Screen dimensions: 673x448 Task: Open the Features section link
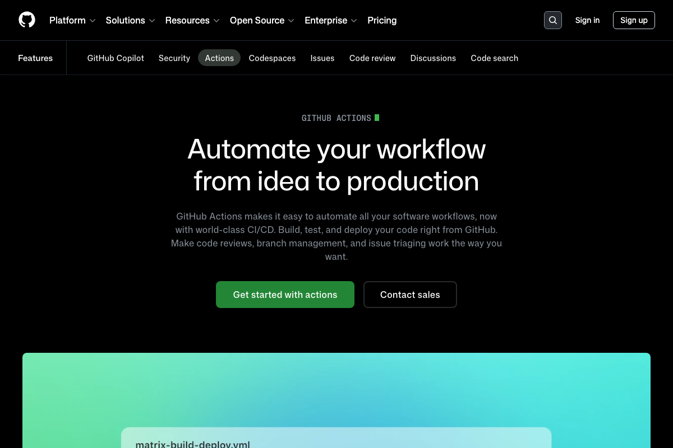pos(35,58)
